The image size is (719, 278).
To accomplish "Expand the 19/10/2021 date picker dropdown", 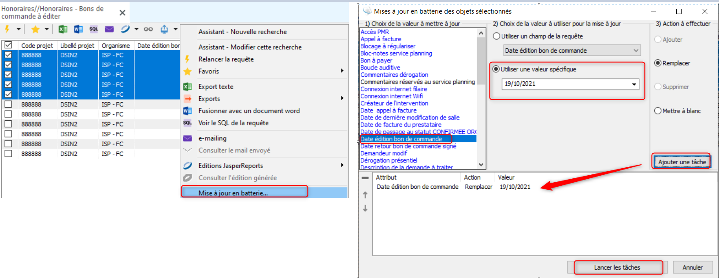I will click(634, 84).
